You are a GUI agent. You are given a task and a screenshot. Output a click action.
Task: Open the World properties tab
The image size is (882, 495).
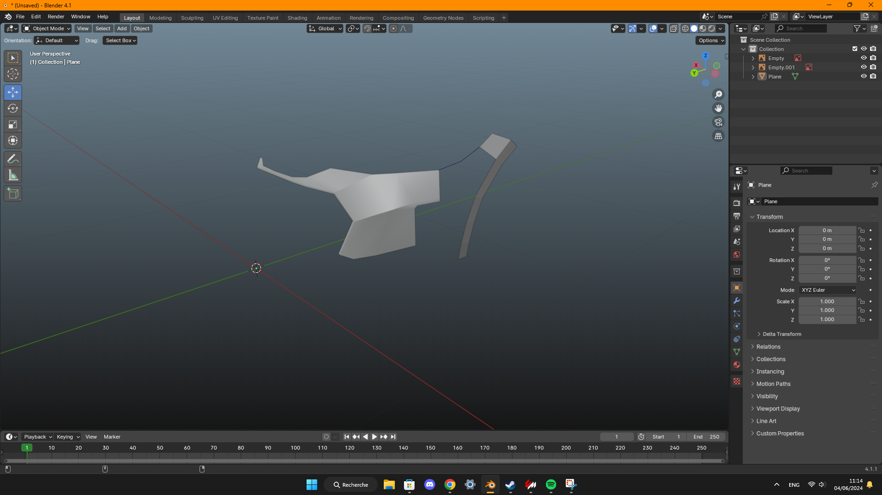coord(737,255)
